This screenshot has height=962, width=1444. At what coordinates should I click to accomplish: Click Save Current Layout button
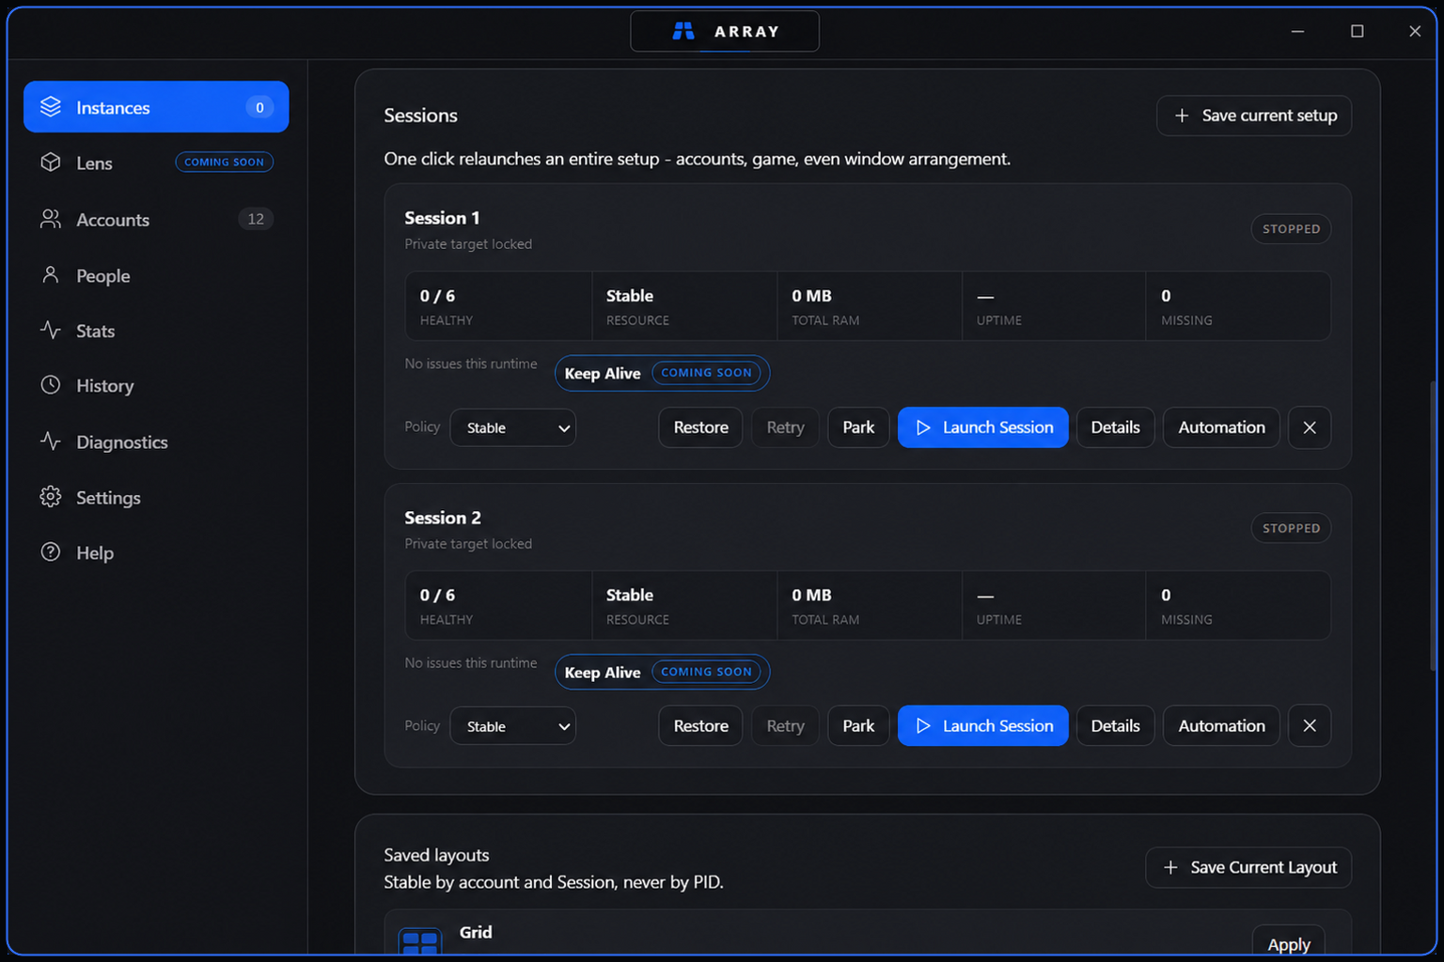click(x=1248, y=867)
